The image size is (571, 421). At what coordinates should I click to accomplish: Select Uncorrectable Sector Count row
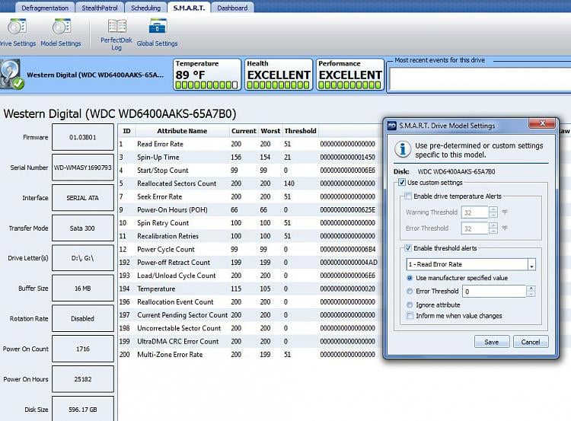pyautogui.click(x=250, y=328)
